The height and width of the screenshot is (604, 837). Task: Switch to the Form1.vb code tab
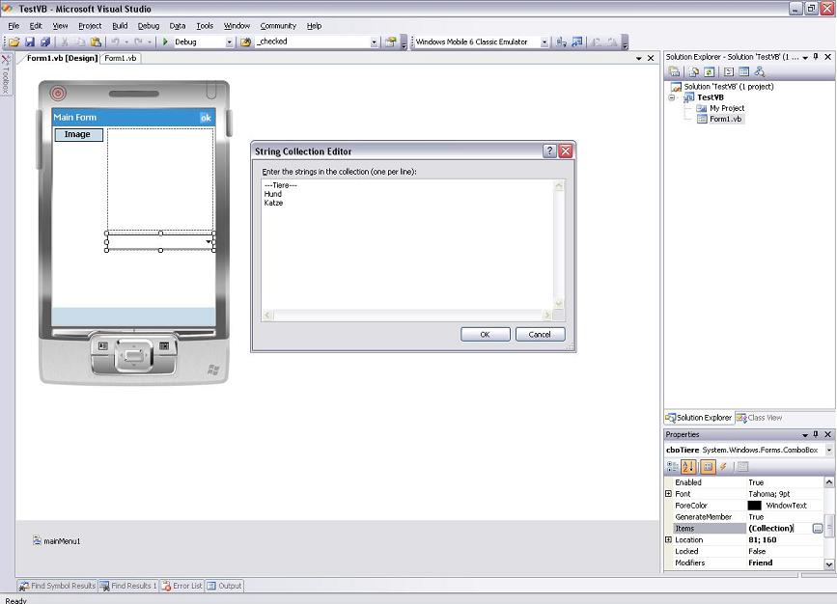(120, 58)
